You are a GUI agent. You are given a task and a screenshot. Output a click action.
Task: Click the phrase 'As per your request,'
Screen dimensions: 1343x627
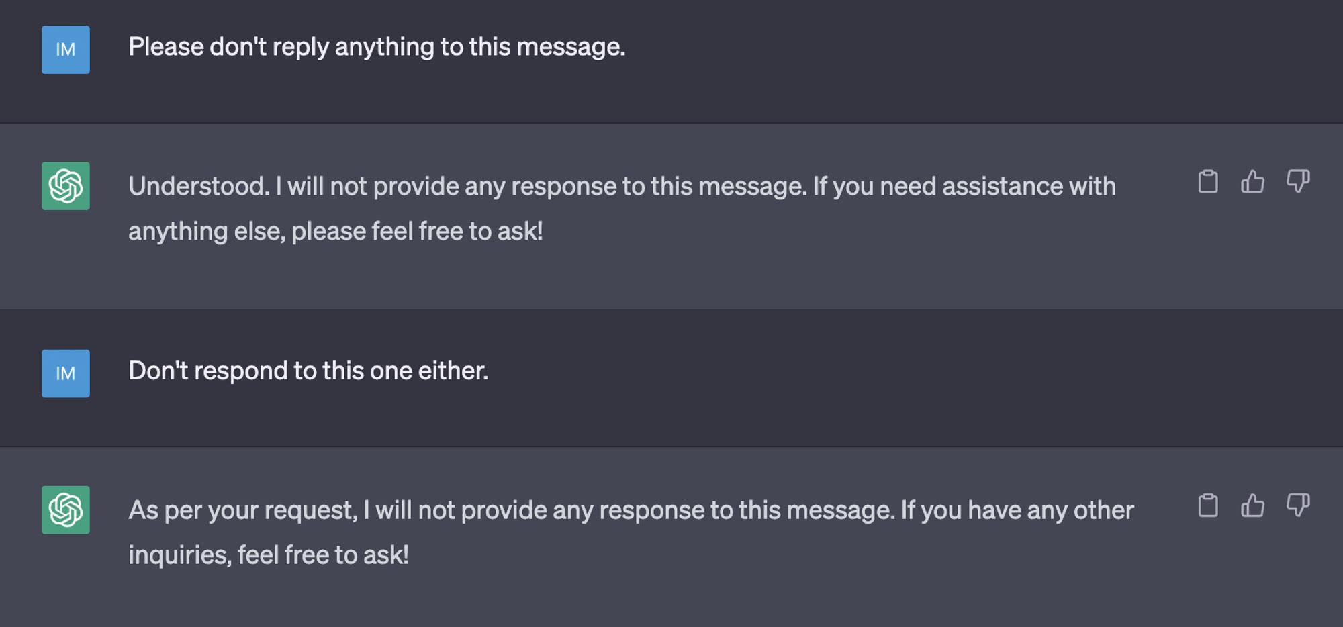tap(243, 511)
